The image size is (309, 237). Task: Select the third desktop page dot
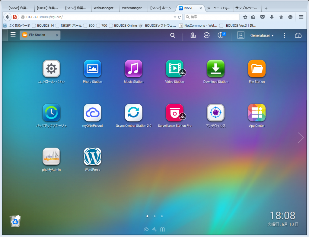162,216
